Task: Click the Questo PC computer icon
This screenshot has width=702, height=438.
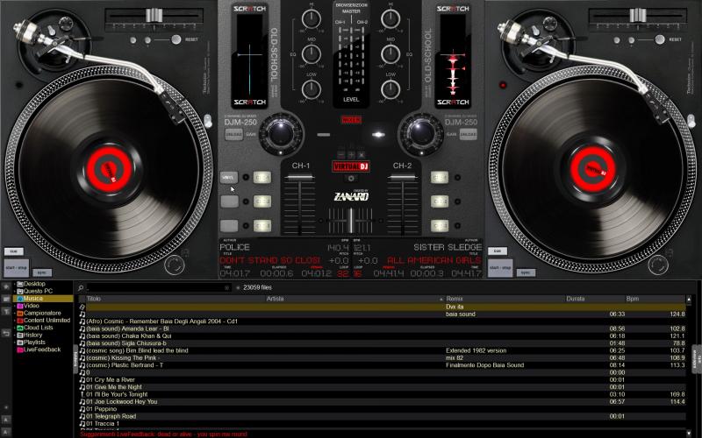Action: tap(19, 291)
